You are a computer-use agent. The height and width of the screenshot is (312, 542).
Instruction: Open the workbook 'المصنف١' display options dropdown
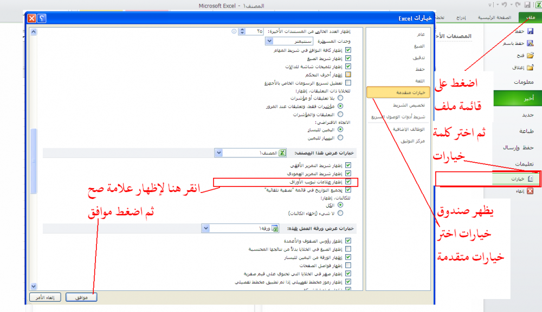[x=218, y=152]
